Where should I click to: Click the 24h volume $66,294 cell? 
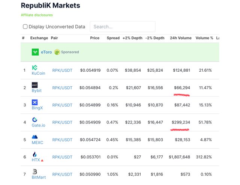point(182,88)
